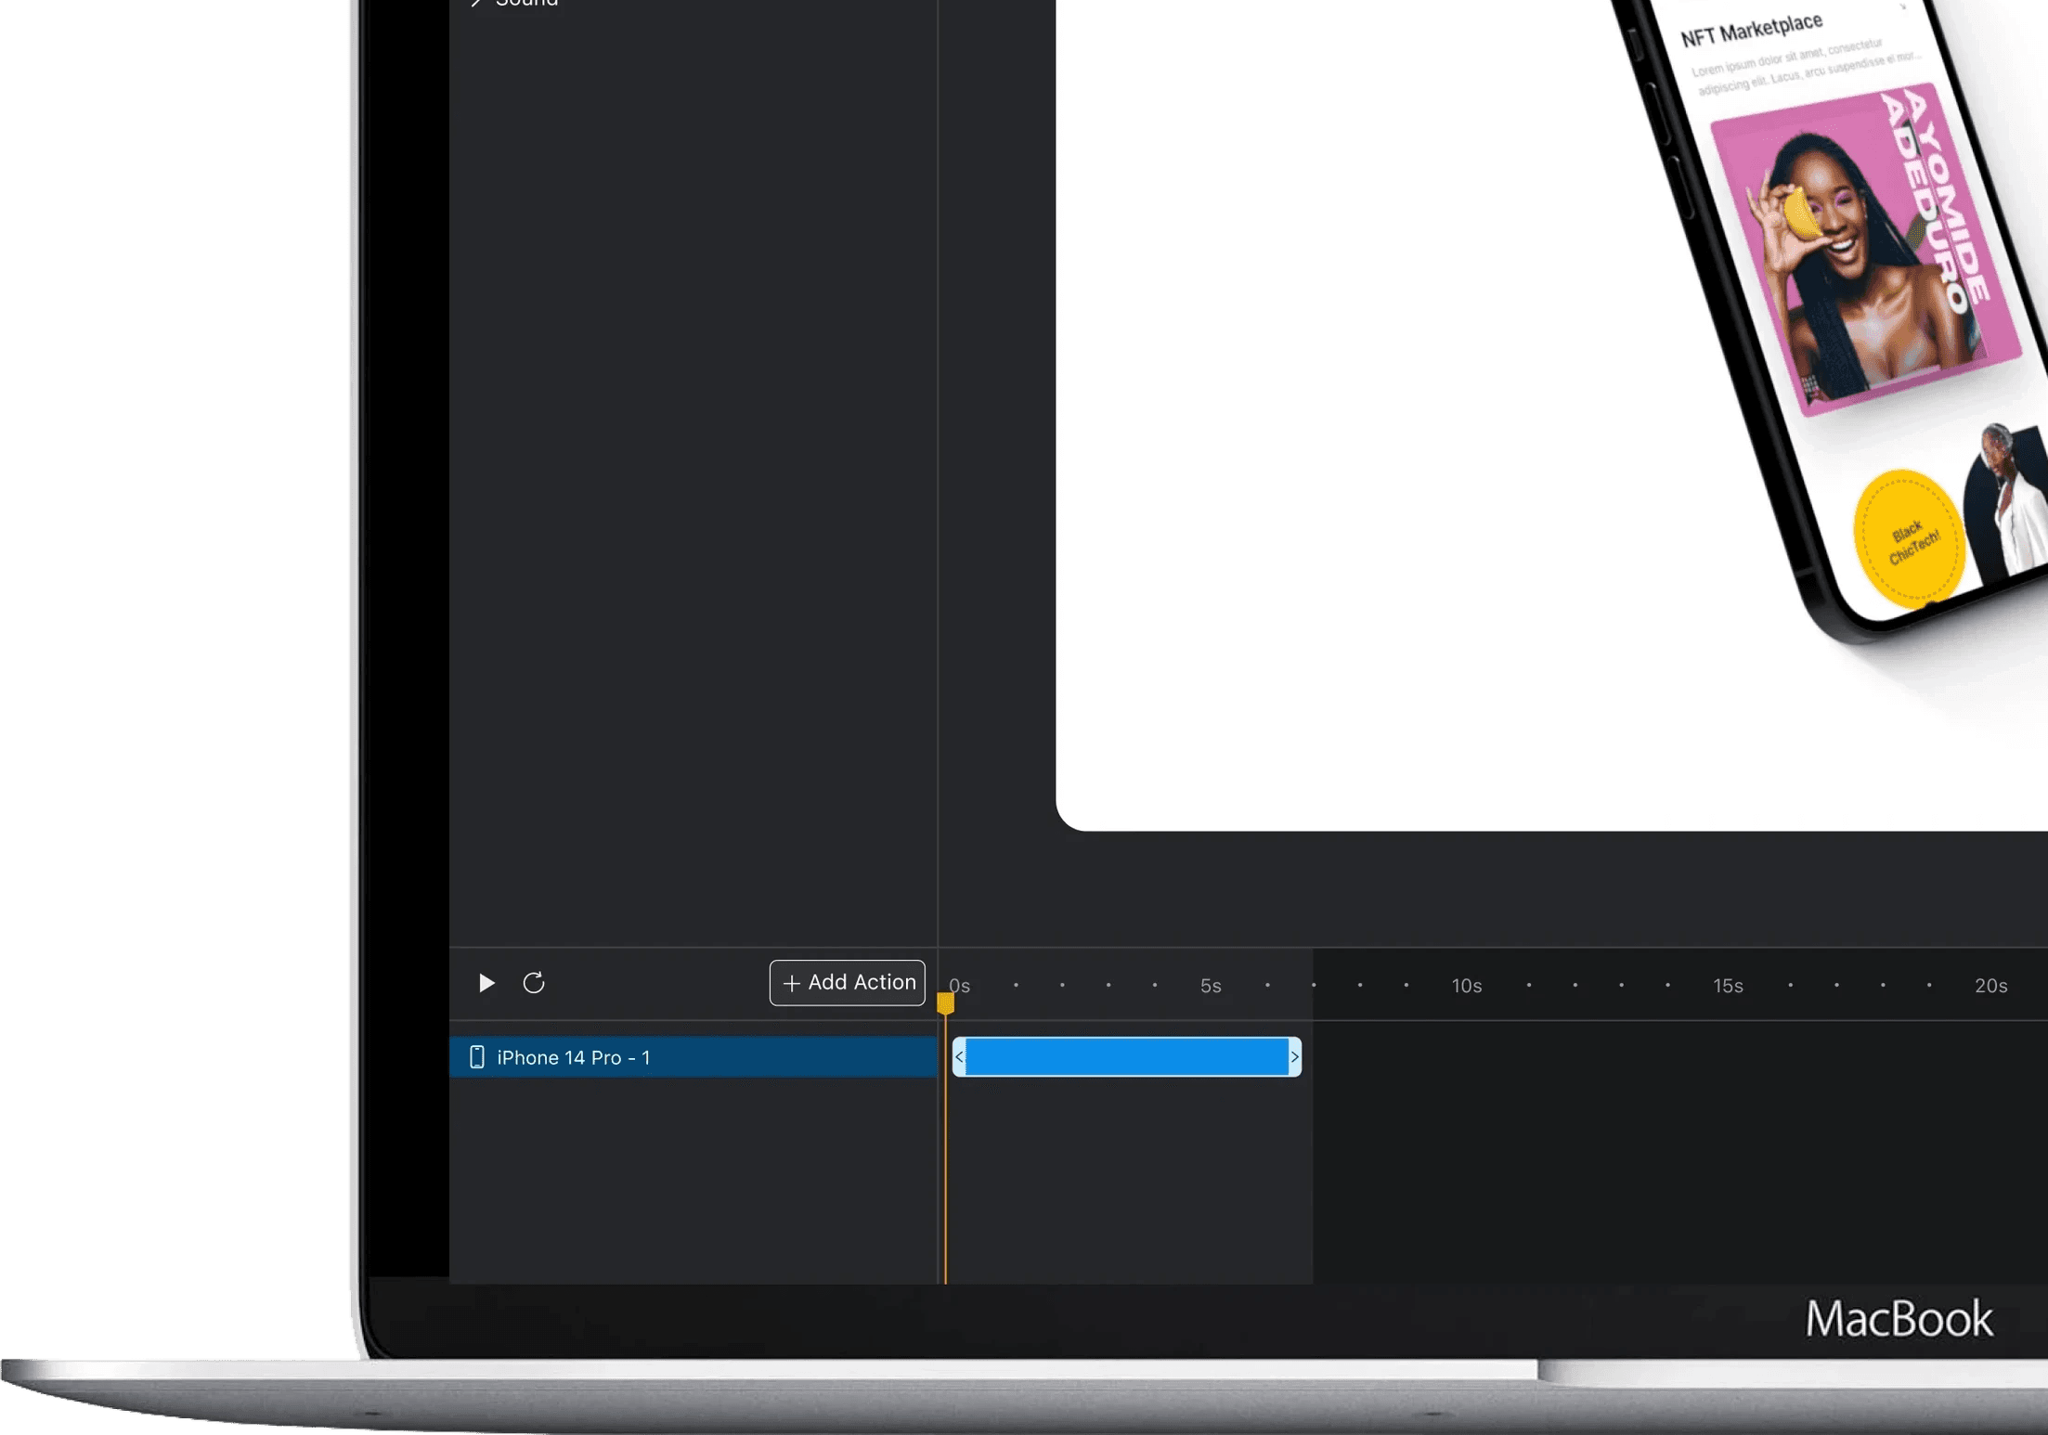Jump to the 5s mark on the ruler

pyautogui.click(x=1210, y=986)
